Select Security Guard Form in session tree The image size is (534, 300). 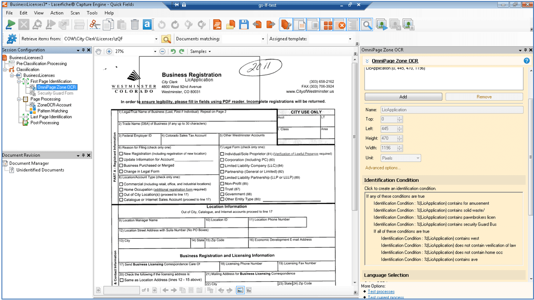click(55, 93)
